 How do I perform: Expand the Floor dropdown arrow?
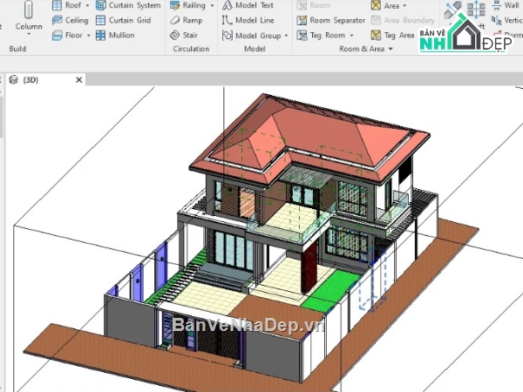point(89,36)
